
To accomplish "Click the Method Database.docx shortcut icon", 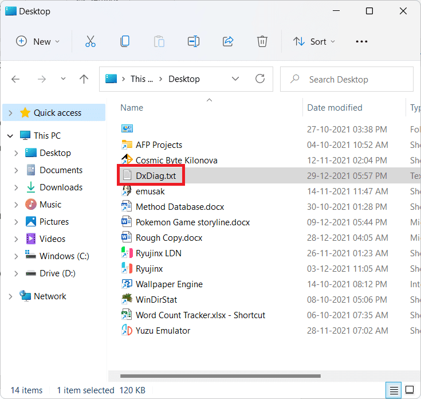I will click(x=127, y=206).
